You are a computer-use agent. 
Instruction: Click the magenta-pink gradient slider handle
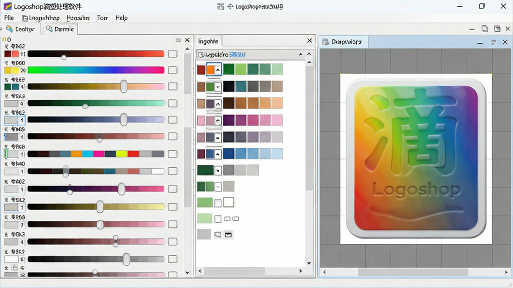click(x=121, y=189)
